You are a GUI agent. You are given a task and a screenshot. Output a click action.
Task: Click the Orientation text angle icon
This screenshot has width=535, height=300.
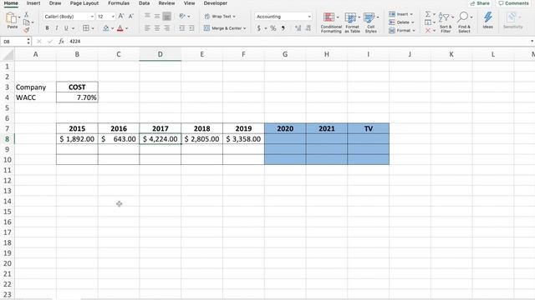(x=182, y=16)
